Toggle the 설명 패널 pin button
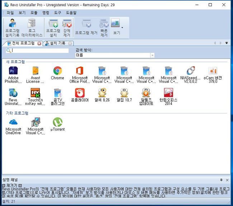This screenshot has height=206, width=233. [221, 180]
